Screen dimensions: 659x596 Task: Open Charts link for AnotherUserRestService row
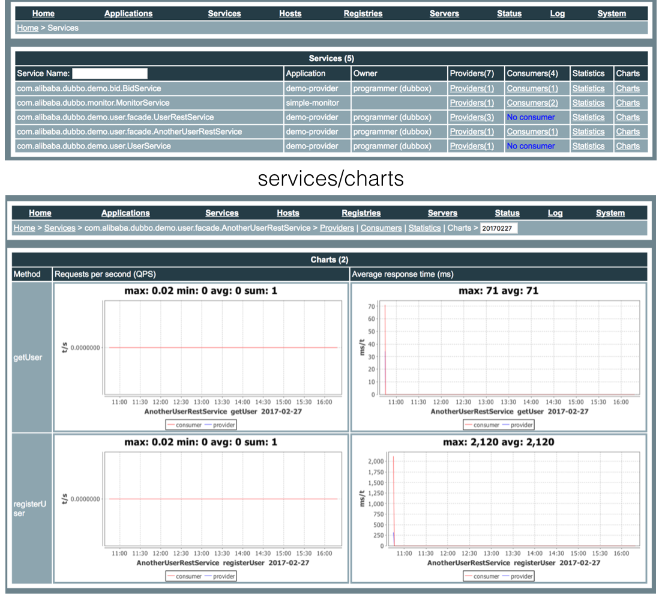[x=628, y=132]
